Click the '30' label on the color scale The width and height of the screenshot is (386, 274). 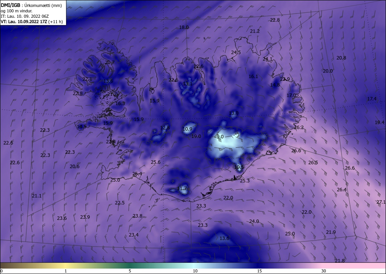tap(324, 271)
